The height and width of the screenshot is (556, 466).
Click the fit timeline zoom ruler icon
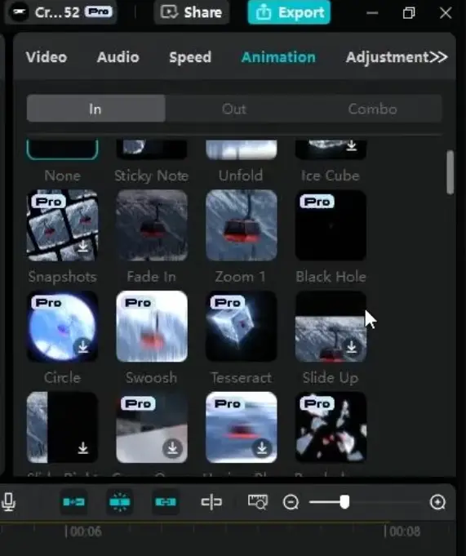pyautogui.click(x=258, y=502)
